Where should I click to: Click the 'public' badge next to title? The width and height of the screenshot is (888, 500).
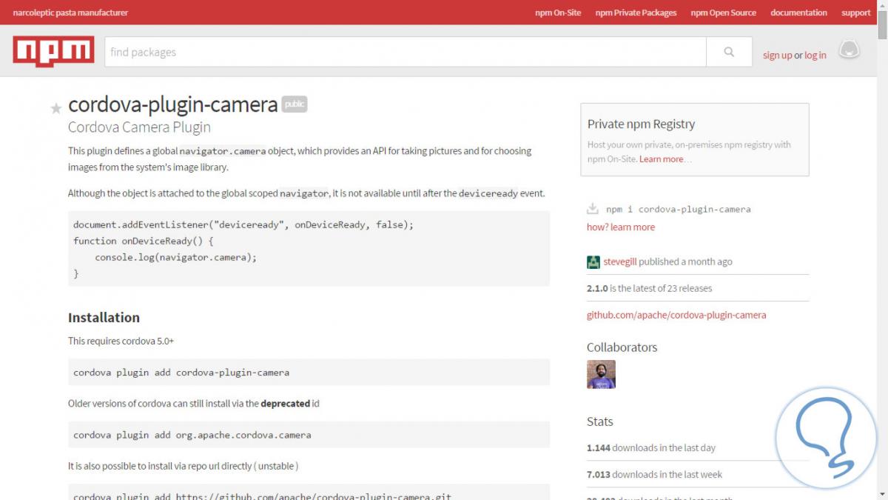[x=295, y=104]
